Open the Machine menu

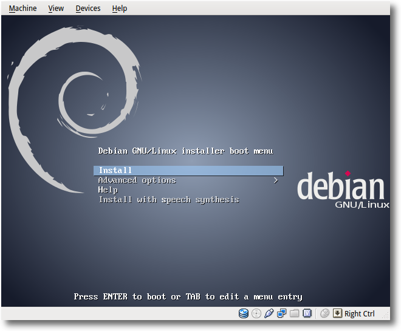22,9
